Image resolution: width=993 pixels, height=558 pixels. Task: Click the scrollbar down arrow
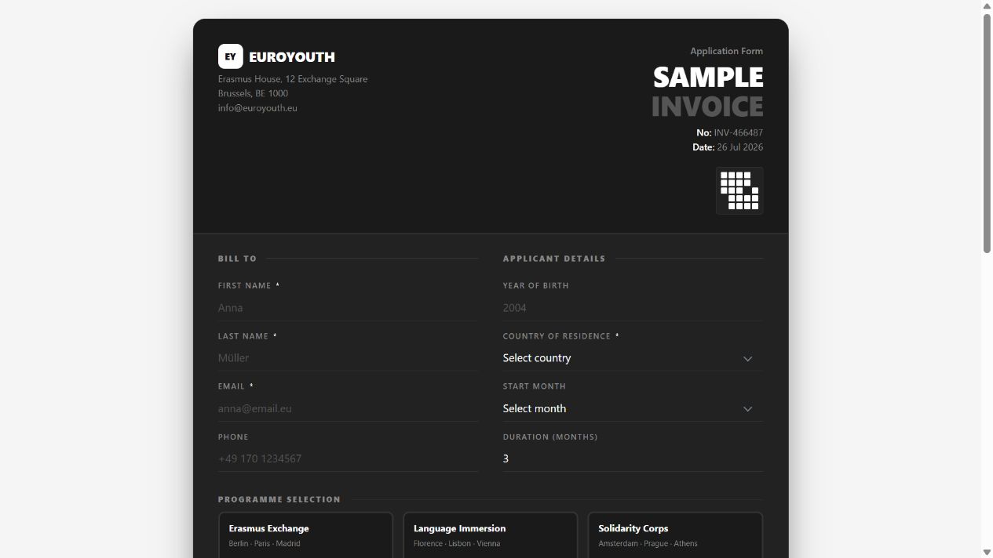(x=987, y=553)
